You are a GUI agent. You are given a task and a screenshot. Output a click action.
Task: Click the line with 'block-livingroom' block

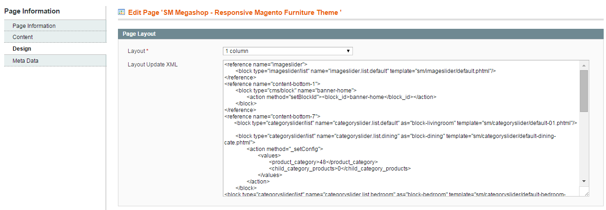(x=406, y=123)
